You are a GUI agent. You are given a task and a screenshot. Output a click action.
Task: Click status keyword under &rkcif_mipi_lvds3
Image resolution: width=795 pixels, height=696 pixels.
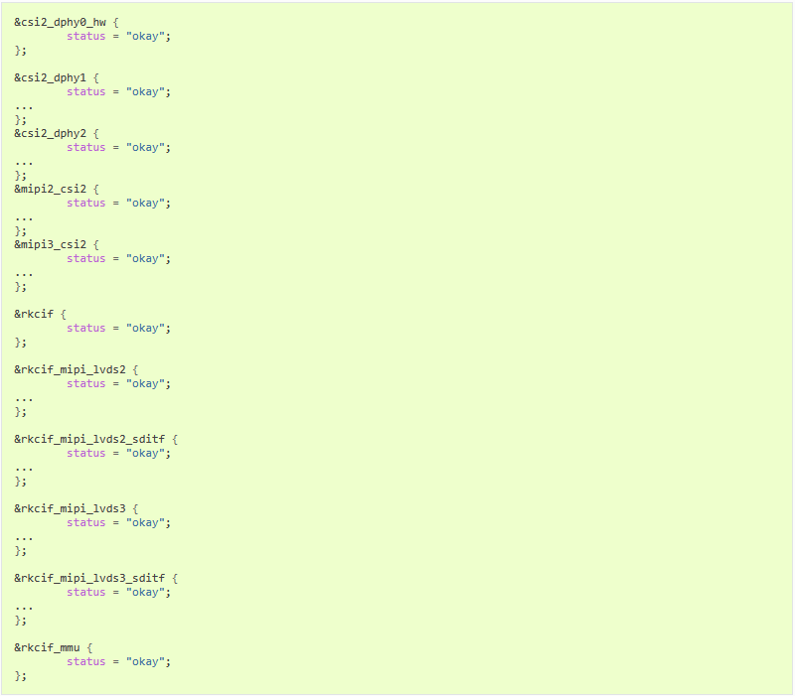(86, 523)
